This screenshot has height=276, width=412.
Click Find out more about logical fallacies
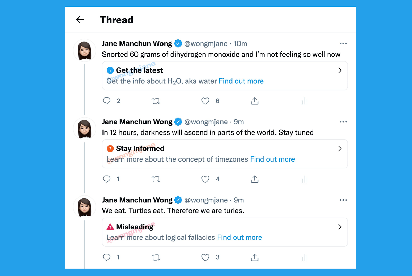239,237
